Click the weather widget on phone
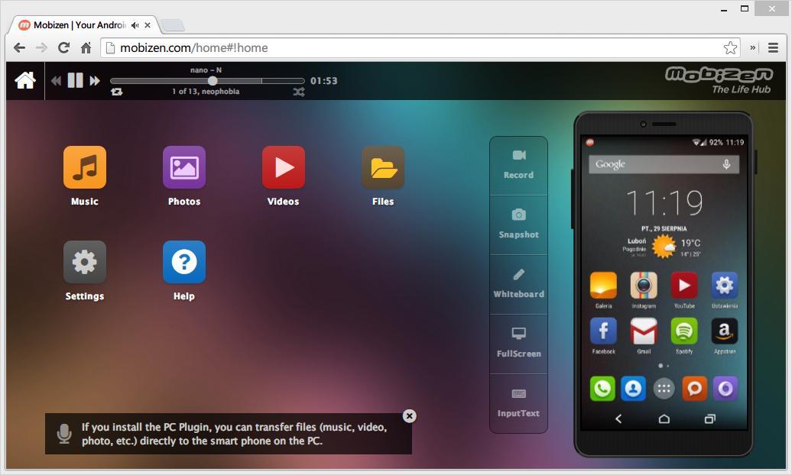This screenshot has height=475, width=792. click(664, 247)
